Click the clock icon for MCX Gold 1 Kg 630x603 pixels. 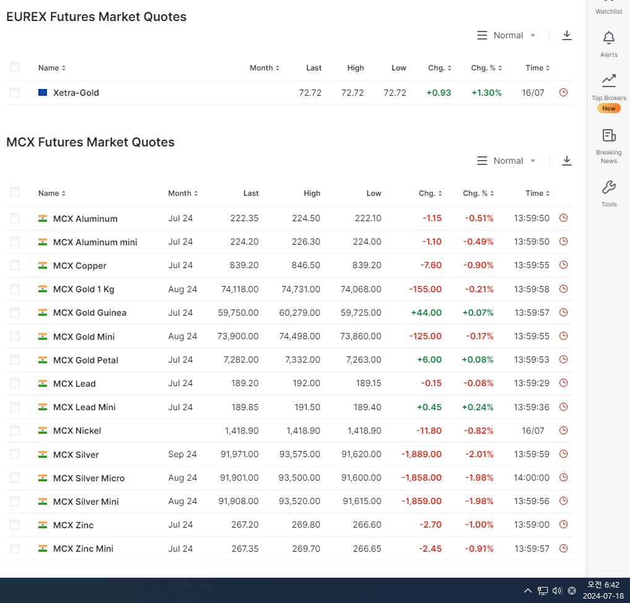click(563, 289)
